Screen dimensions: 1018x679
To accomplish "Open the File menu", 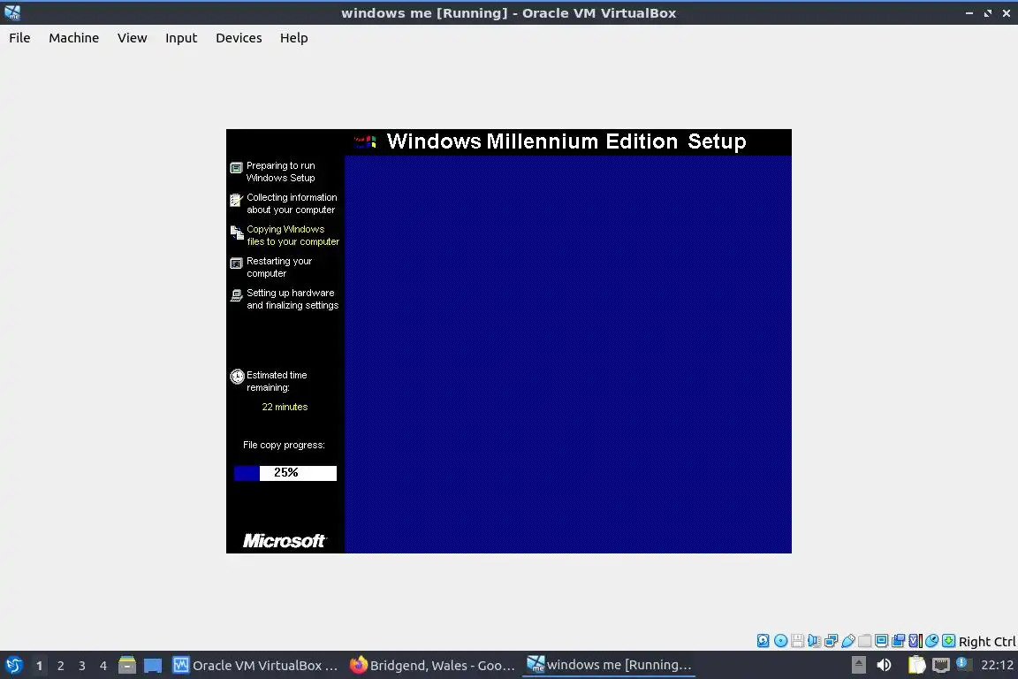I will coord(19,38).
